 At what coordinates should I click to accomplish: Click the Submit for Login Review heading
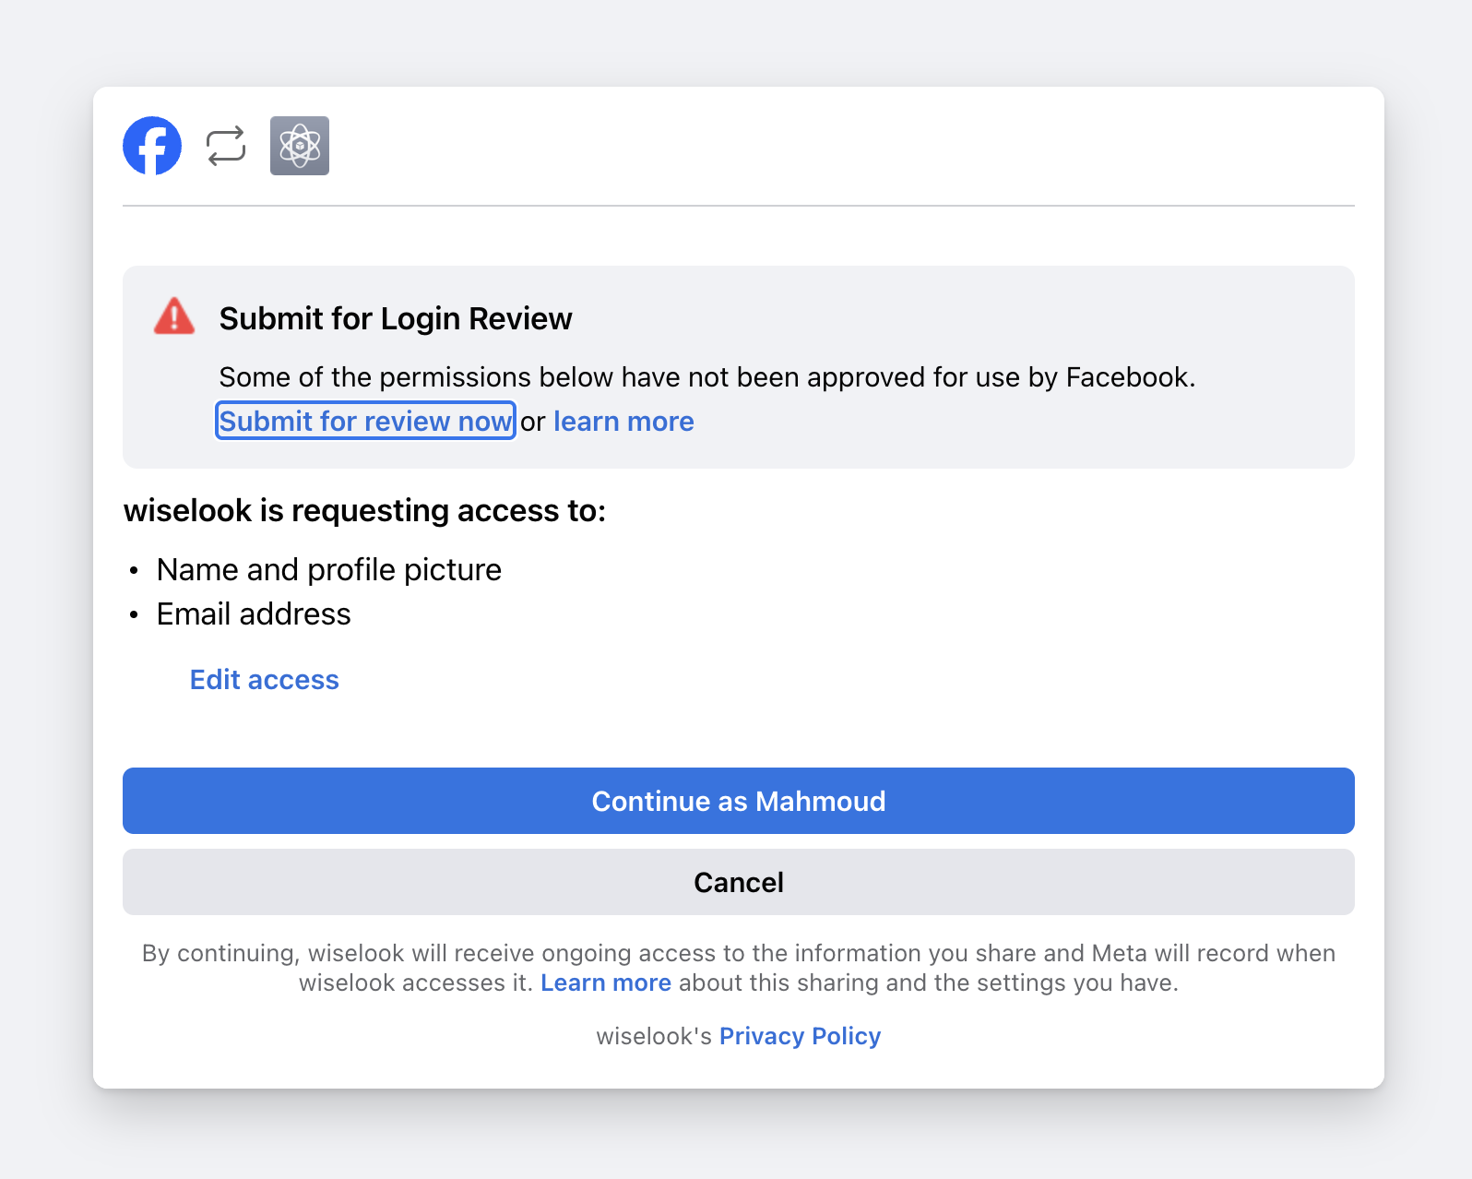point(396,318)
